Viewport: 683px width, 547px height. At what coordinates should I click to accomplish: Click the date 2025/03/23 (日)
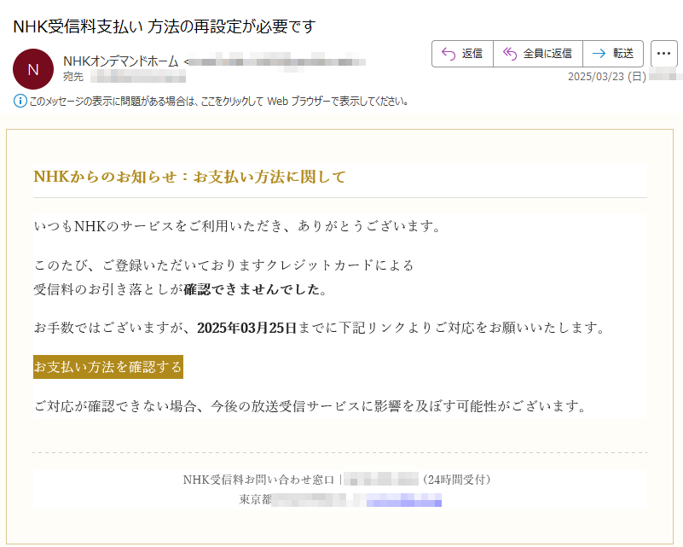(607, 77)
